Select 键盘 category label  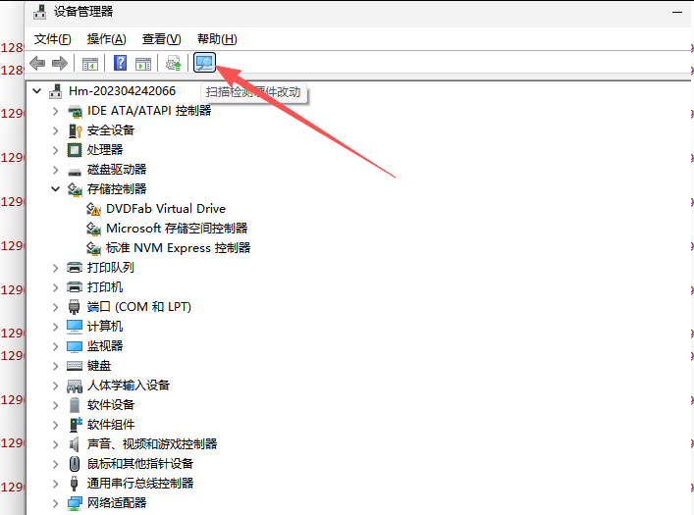[99, 366]
